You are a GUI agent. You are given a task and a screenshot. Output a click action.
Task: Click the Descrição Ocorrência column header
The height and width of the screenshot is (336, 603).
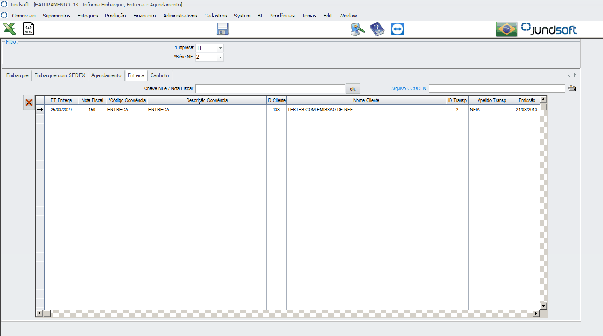click(x=207, y=100)
